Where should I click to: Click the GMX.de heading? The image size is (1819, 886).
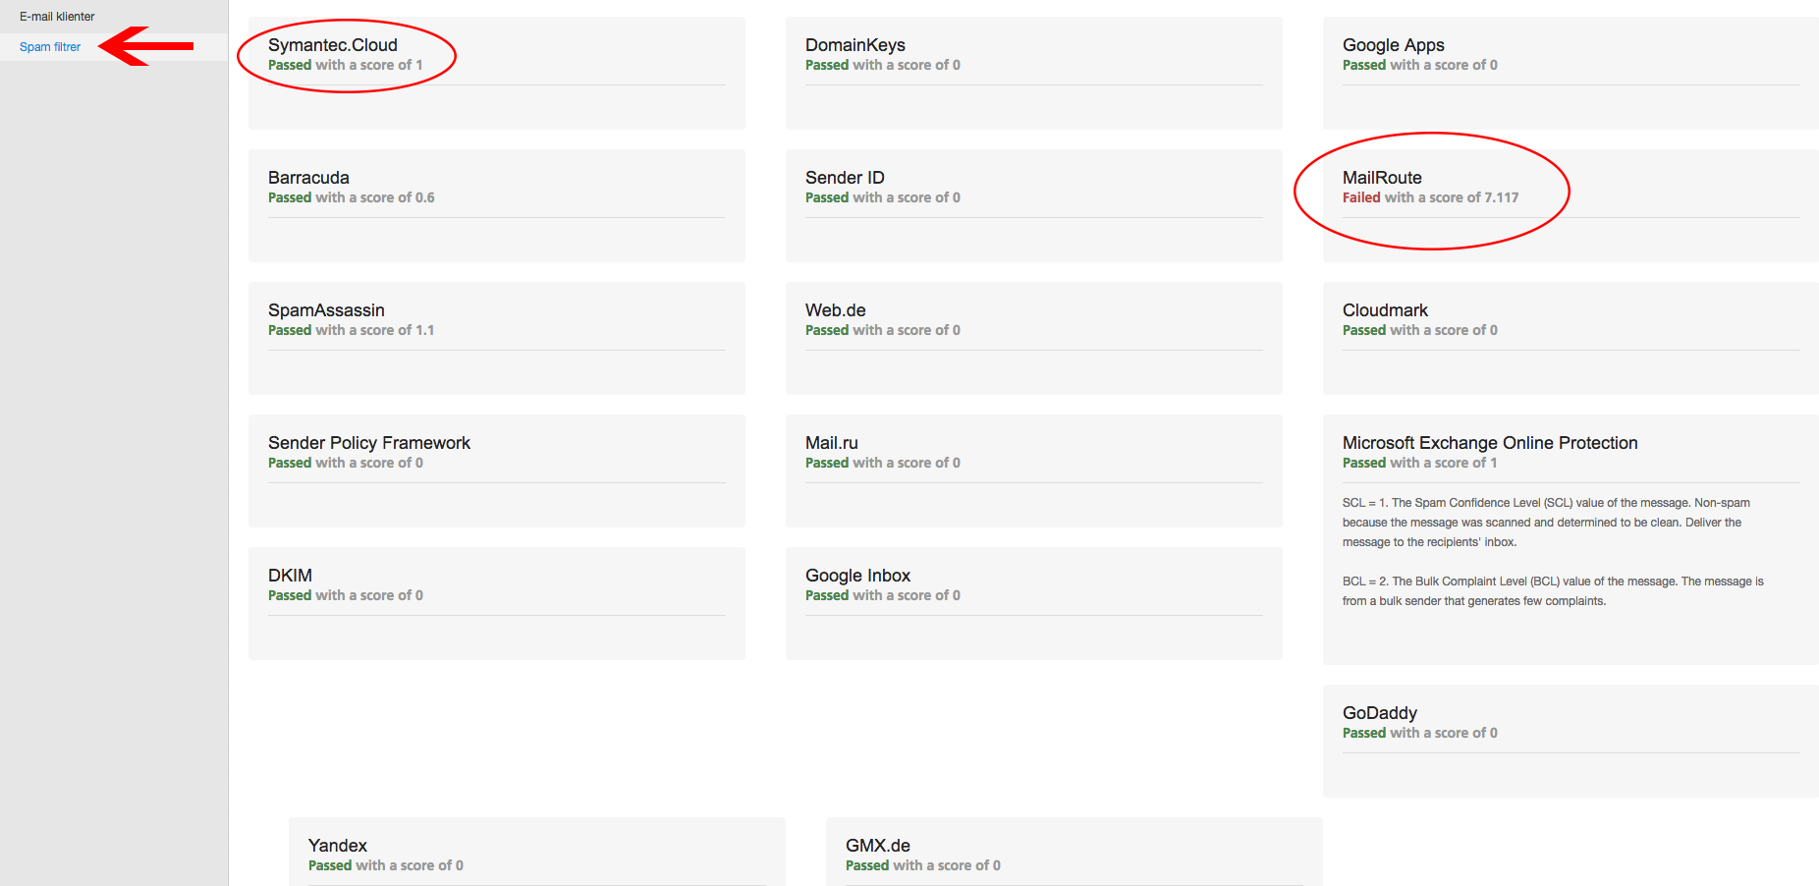point(878,846)
